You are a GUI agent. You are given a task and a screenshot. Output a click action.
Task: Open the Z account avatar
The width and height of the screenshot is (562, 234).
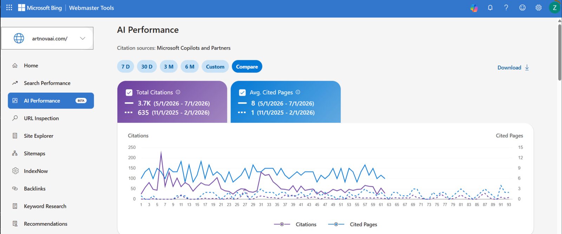555,8
